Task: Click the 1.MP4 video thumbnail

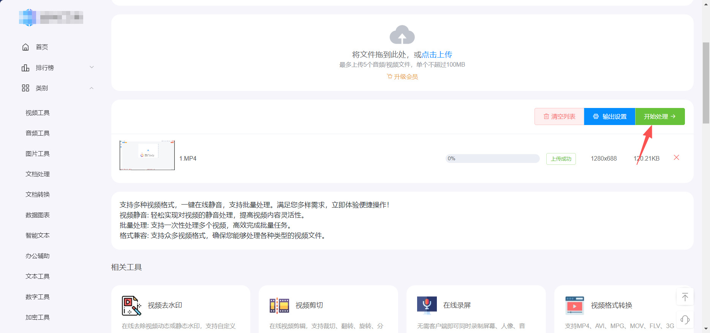Action: 147,155
